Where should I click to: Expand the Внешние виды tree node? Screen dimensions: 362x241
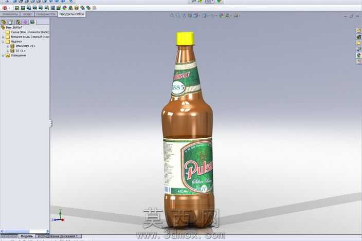(x=3, y=37)
